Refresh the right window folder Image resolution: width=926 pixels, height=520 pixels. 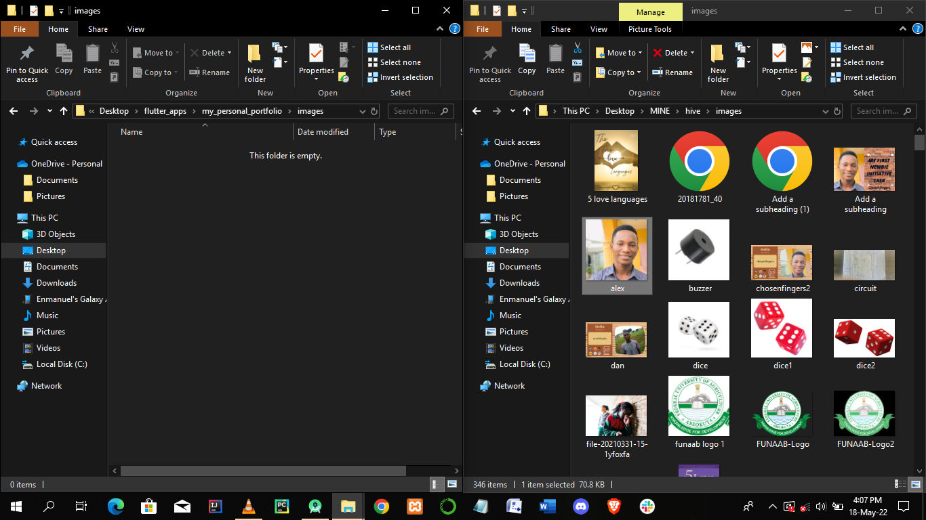(x=838, y=111)
